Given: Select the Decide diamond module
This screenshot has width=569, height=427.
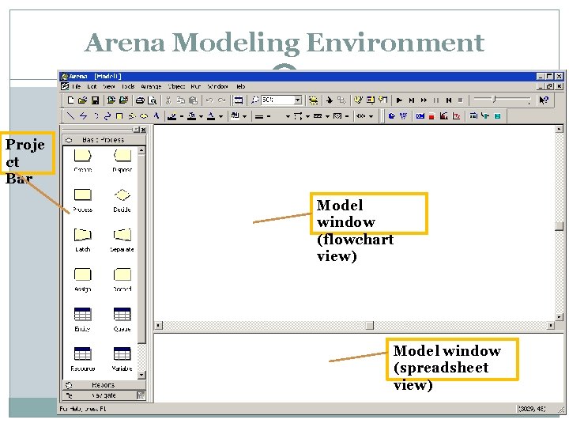Looking at the screenshot, I should coord(122,200).
